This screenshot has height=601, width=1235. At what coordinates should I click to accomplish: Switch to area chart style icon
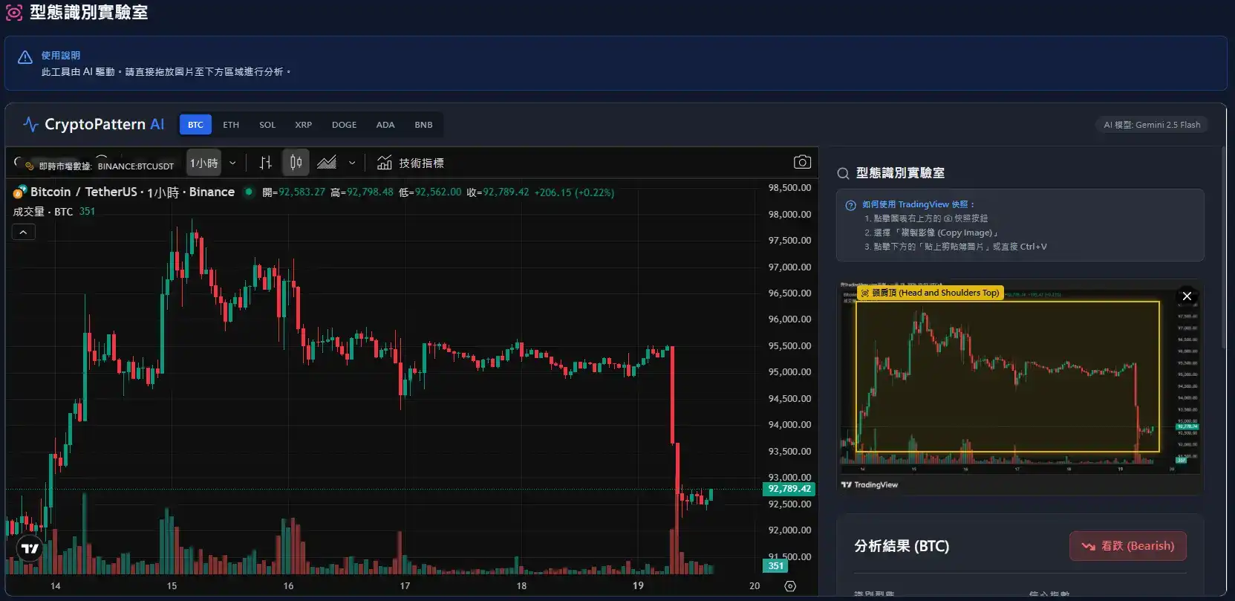point(327,163)
